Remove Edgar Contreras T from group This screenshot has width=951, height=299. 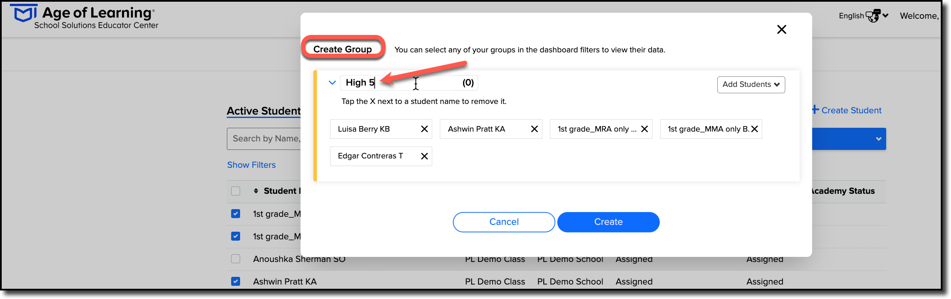pos(424,156)
